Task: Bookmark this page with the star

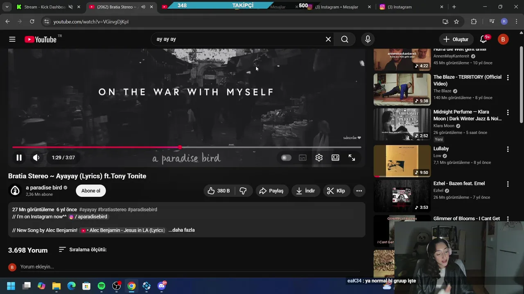Action: point(456,21)
